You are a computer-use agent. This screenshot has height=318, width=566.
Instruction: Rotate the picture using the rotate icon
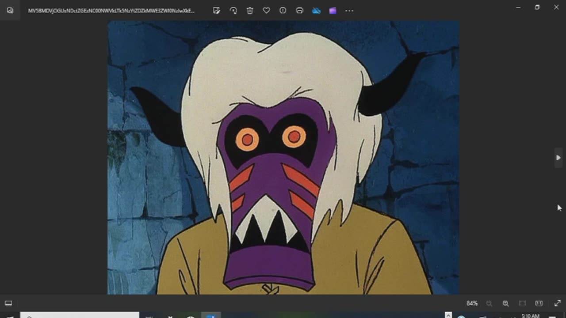click(233, 11)
